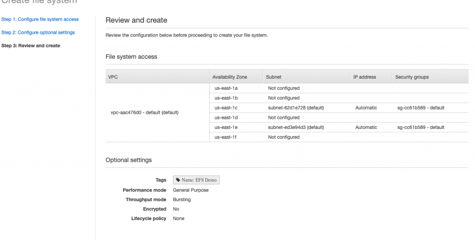Select the us-east-1a availability zone cell
This screenshot has width=475, height=240.
click(x=226, y=88)
